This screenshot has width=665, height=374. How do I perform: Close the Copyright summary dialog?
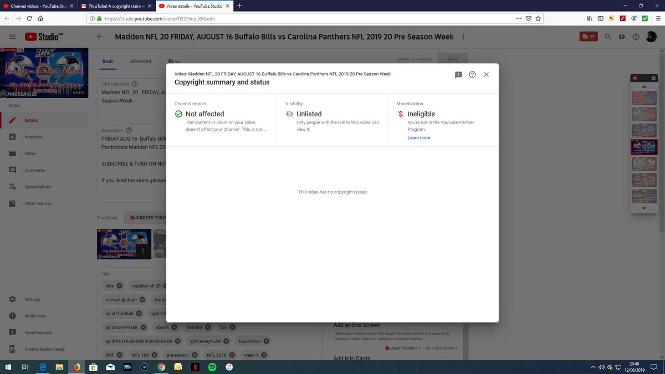486,75
